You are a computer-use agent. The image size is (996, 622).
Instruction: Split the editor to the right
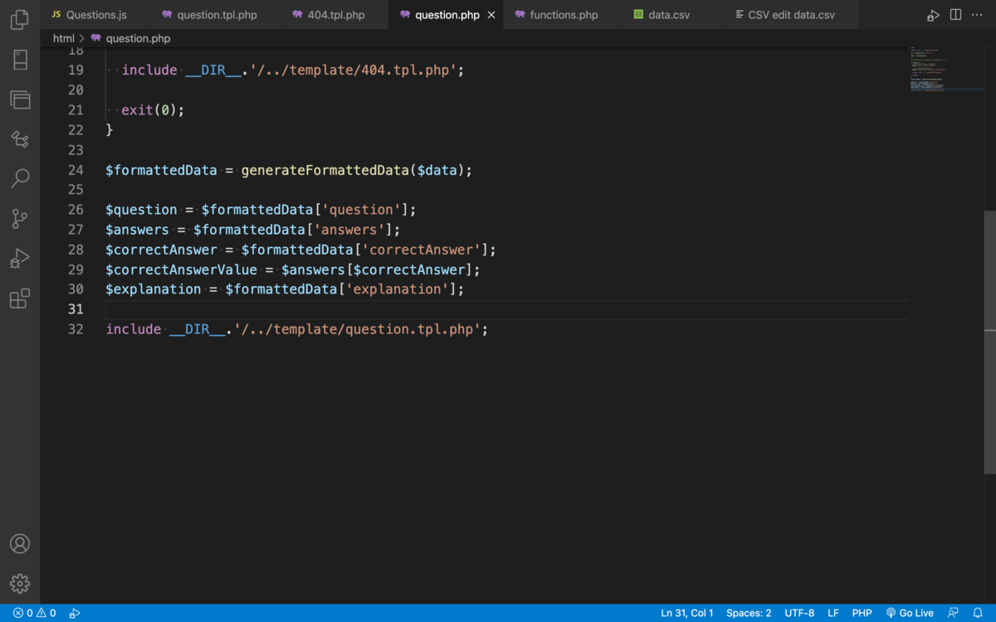point(956,15)
